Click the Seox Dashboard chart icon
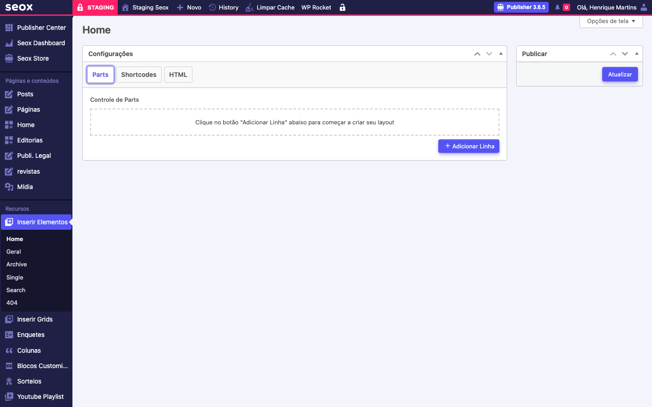 tap(9, 43)
